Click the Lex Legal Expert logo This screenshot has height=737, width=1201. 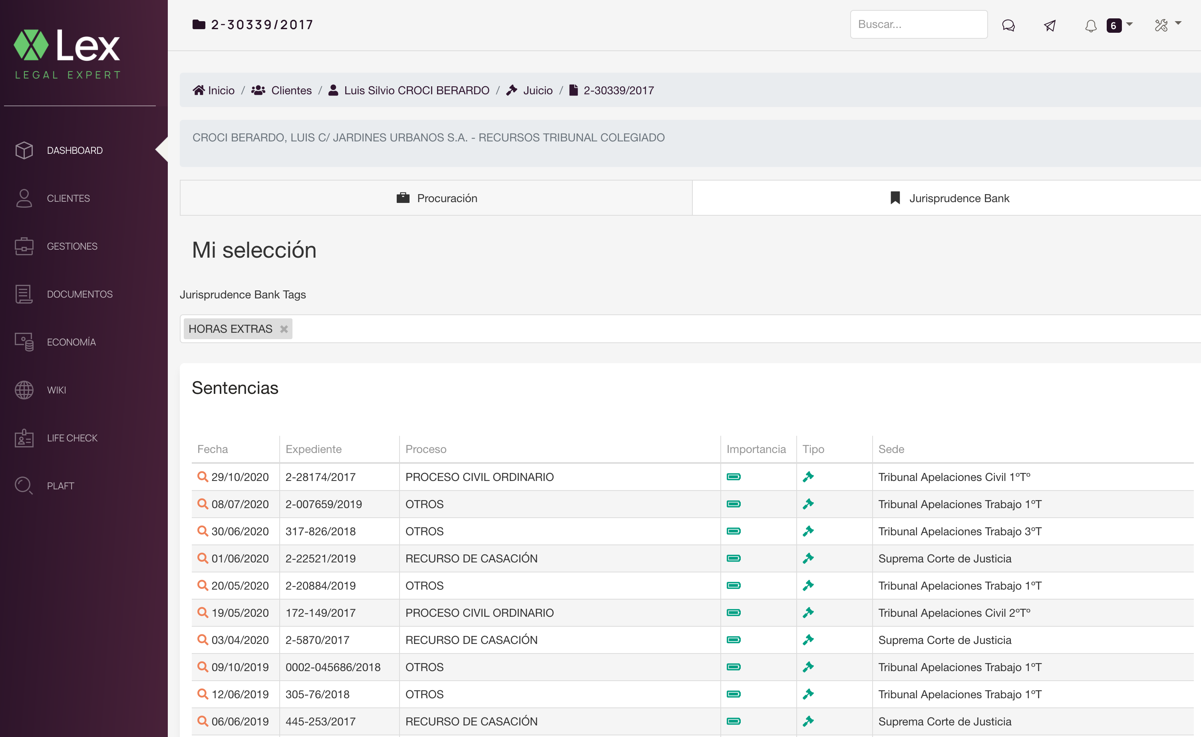point(67,54)
